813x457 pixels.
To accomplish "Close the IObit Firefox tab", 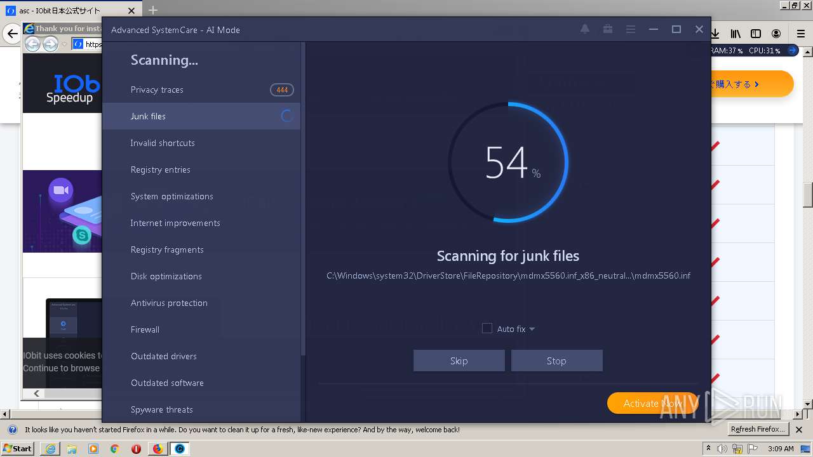I will [x=131, y=11].
